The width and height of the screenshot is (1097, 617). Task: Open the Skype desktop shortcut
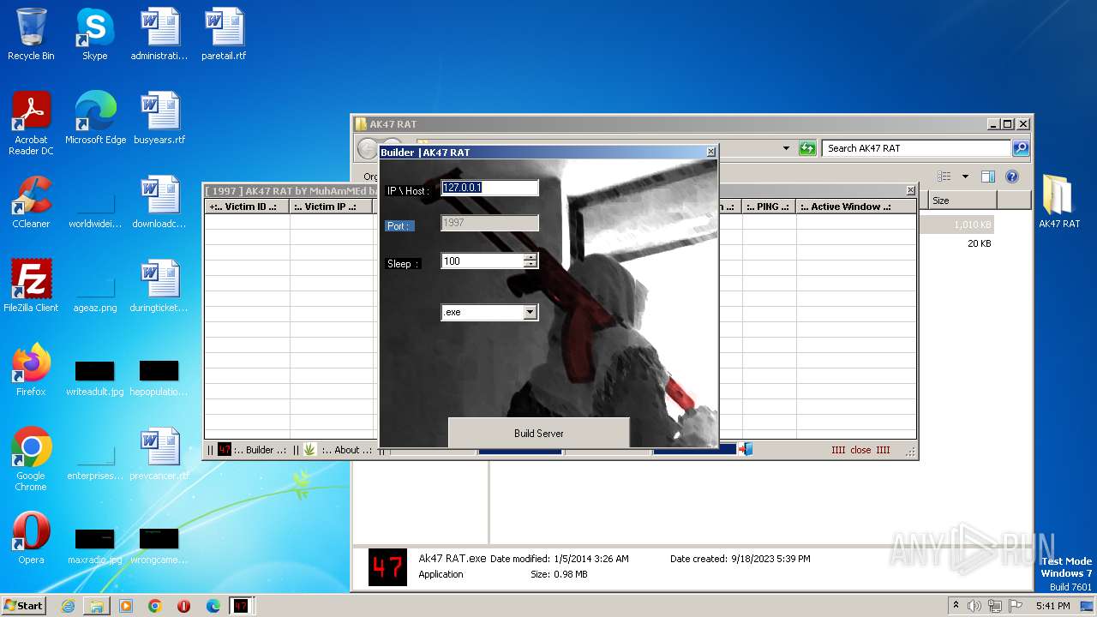click(x=95, y=34)
